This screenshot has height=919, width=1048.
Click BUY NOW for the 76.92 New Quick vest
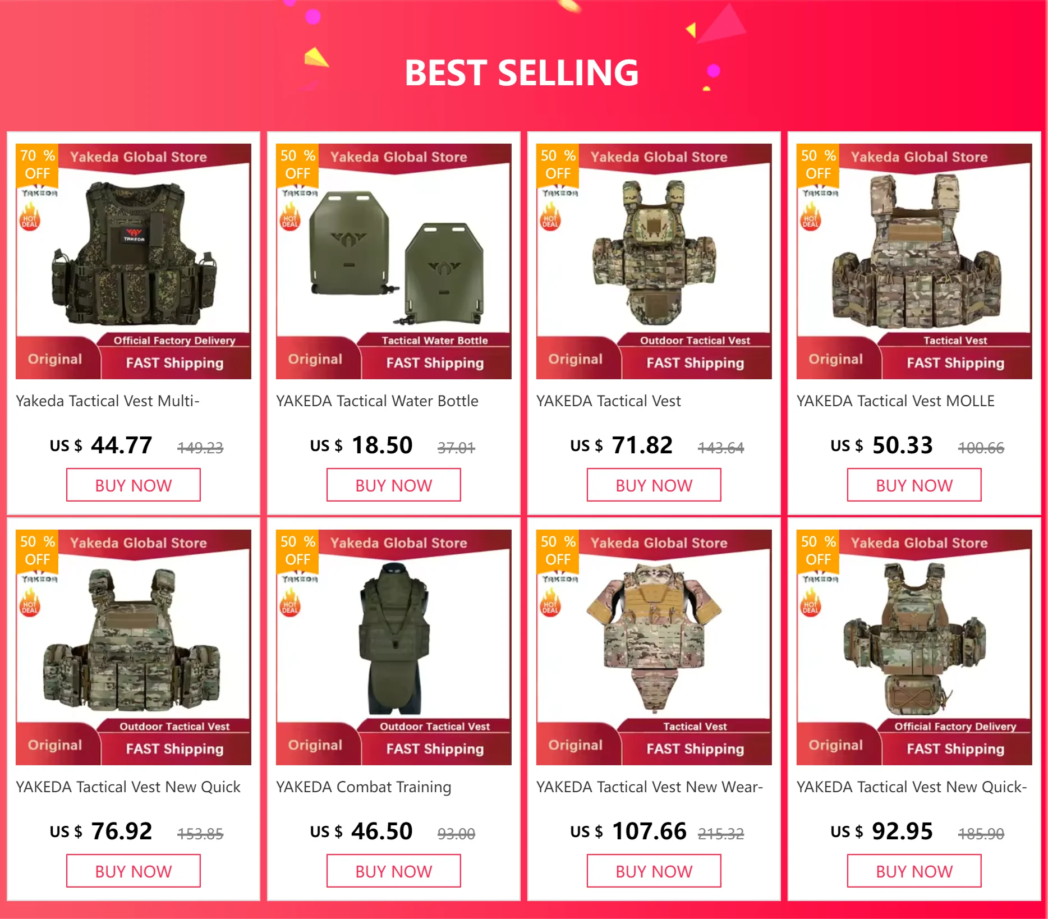(134, 871)
